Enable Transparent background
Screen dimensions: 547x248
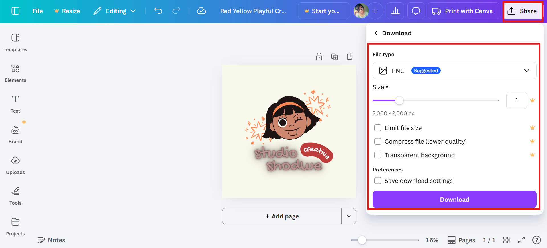[x=378, y=155]
